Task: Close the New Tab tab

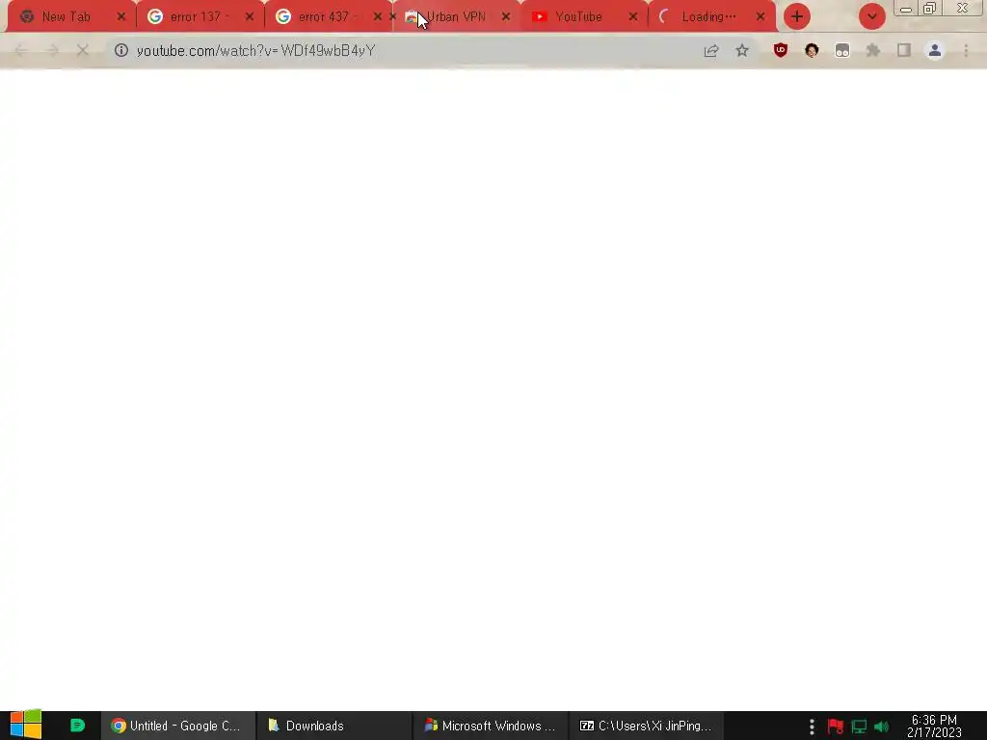Action: (x=120, y=17)
